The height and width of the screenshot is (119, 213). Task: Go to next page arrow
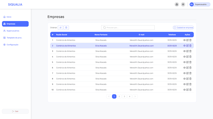[x=135, y=96]
